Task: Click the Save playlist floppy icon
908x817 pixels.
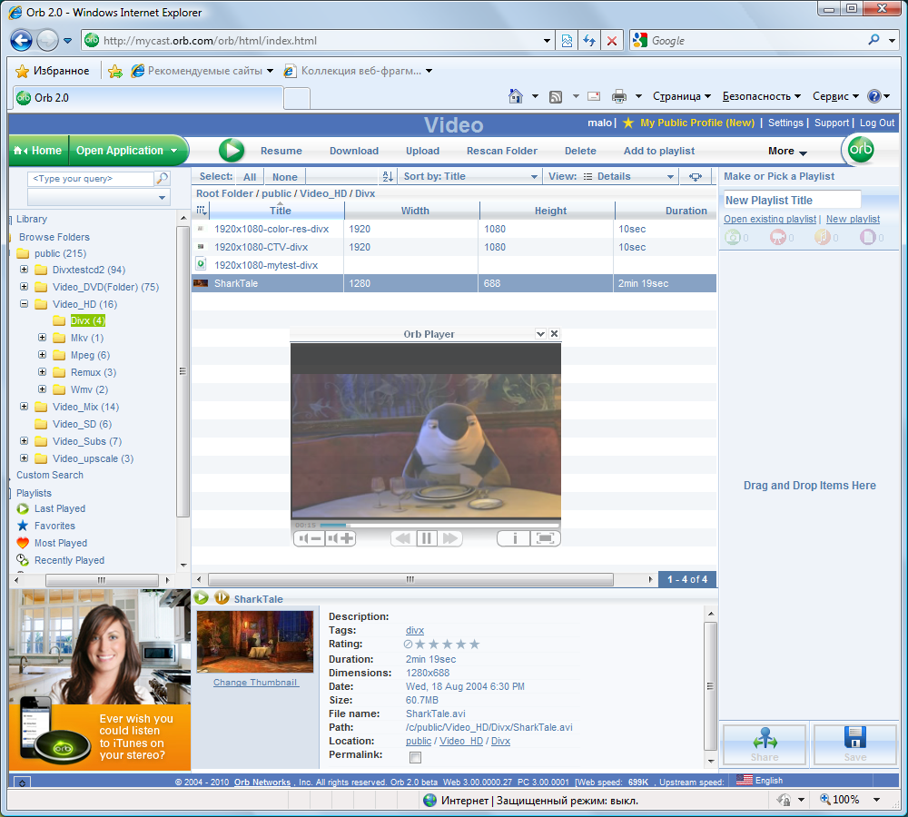Action: (x=854, y=744)
